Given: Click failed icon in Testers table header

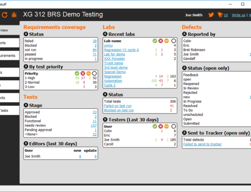Looking at the screenshot, I should pos(161,126).
